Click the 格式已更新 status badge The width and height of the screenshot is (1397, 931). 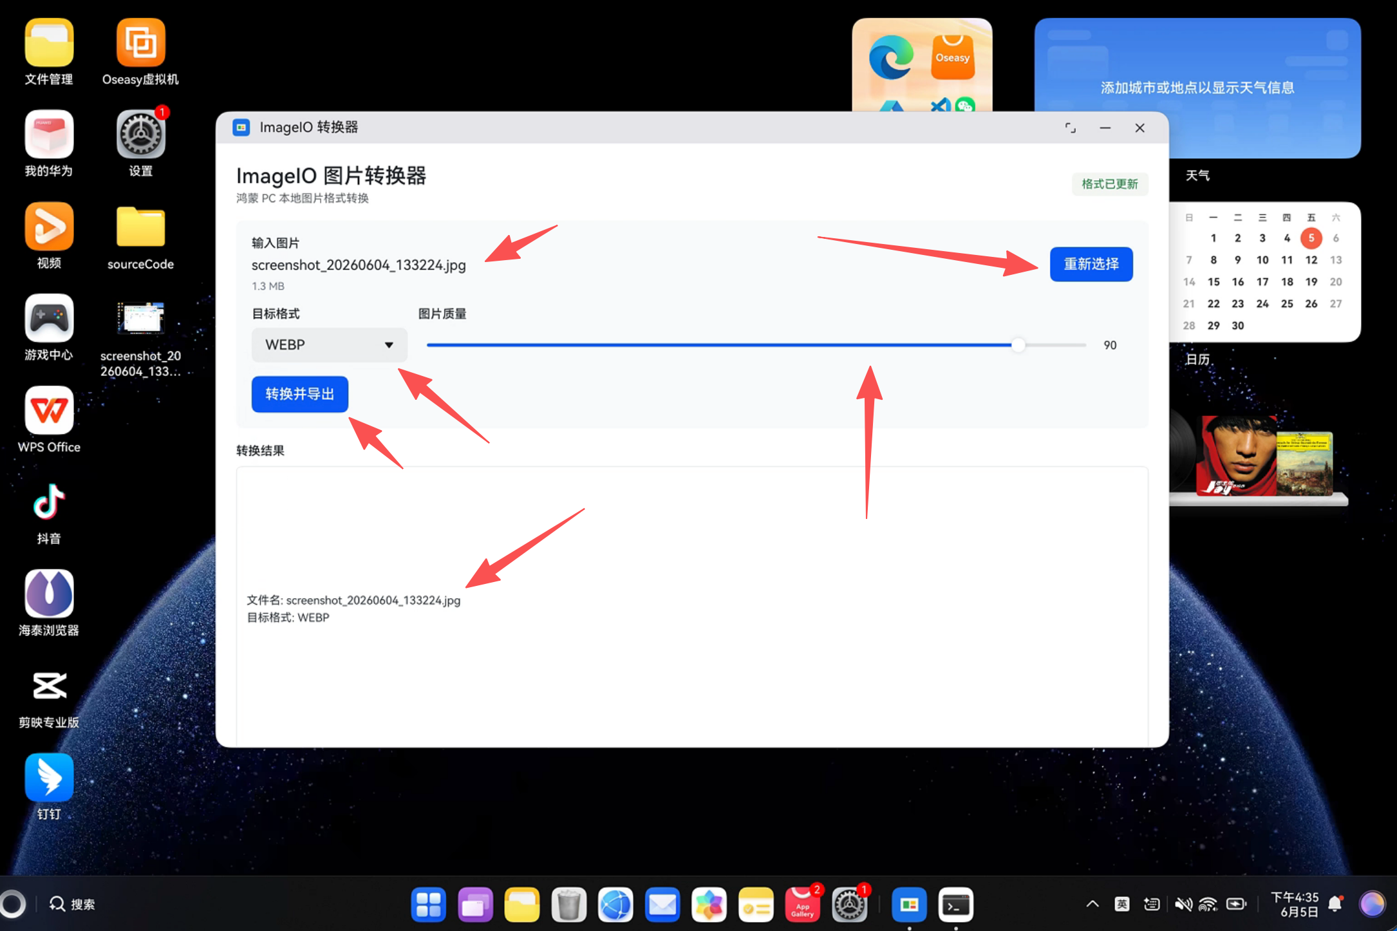[x=1110, y=184]
